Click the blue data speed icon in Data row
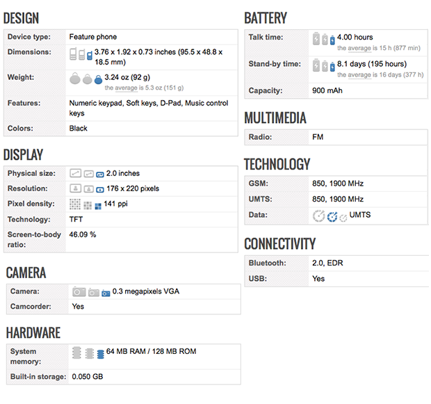This screenshot has width=431, height=404. point(332,217)
